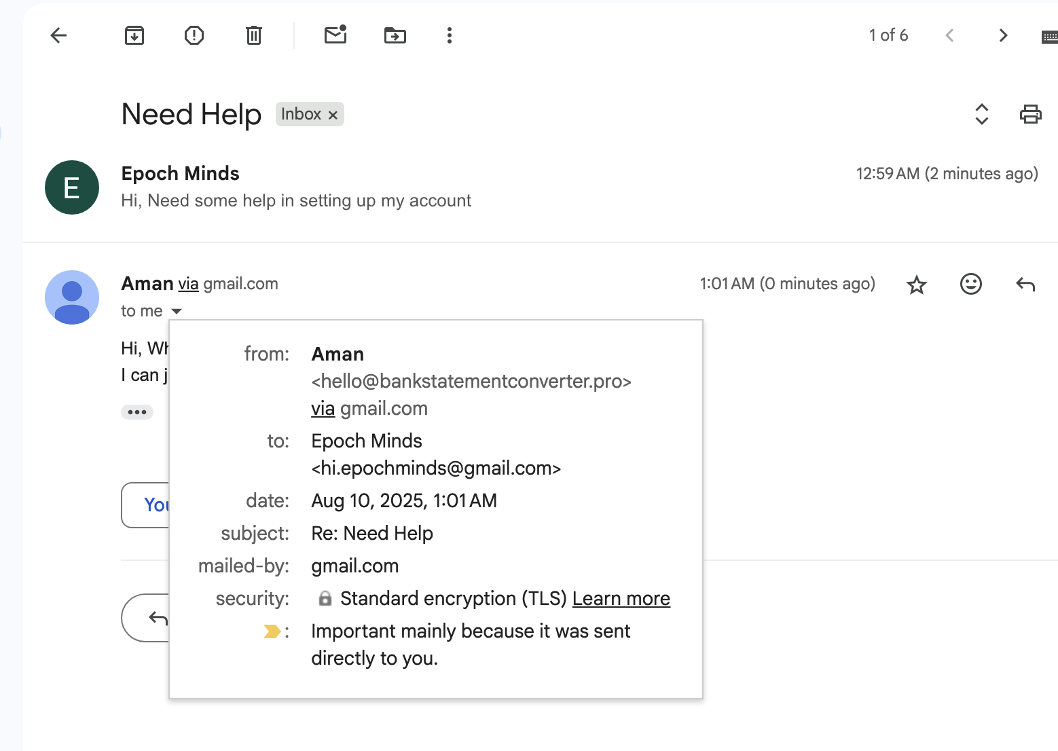The image size is (1058, 751).
Task: Move the email to another folder
Action: (395, 35)
